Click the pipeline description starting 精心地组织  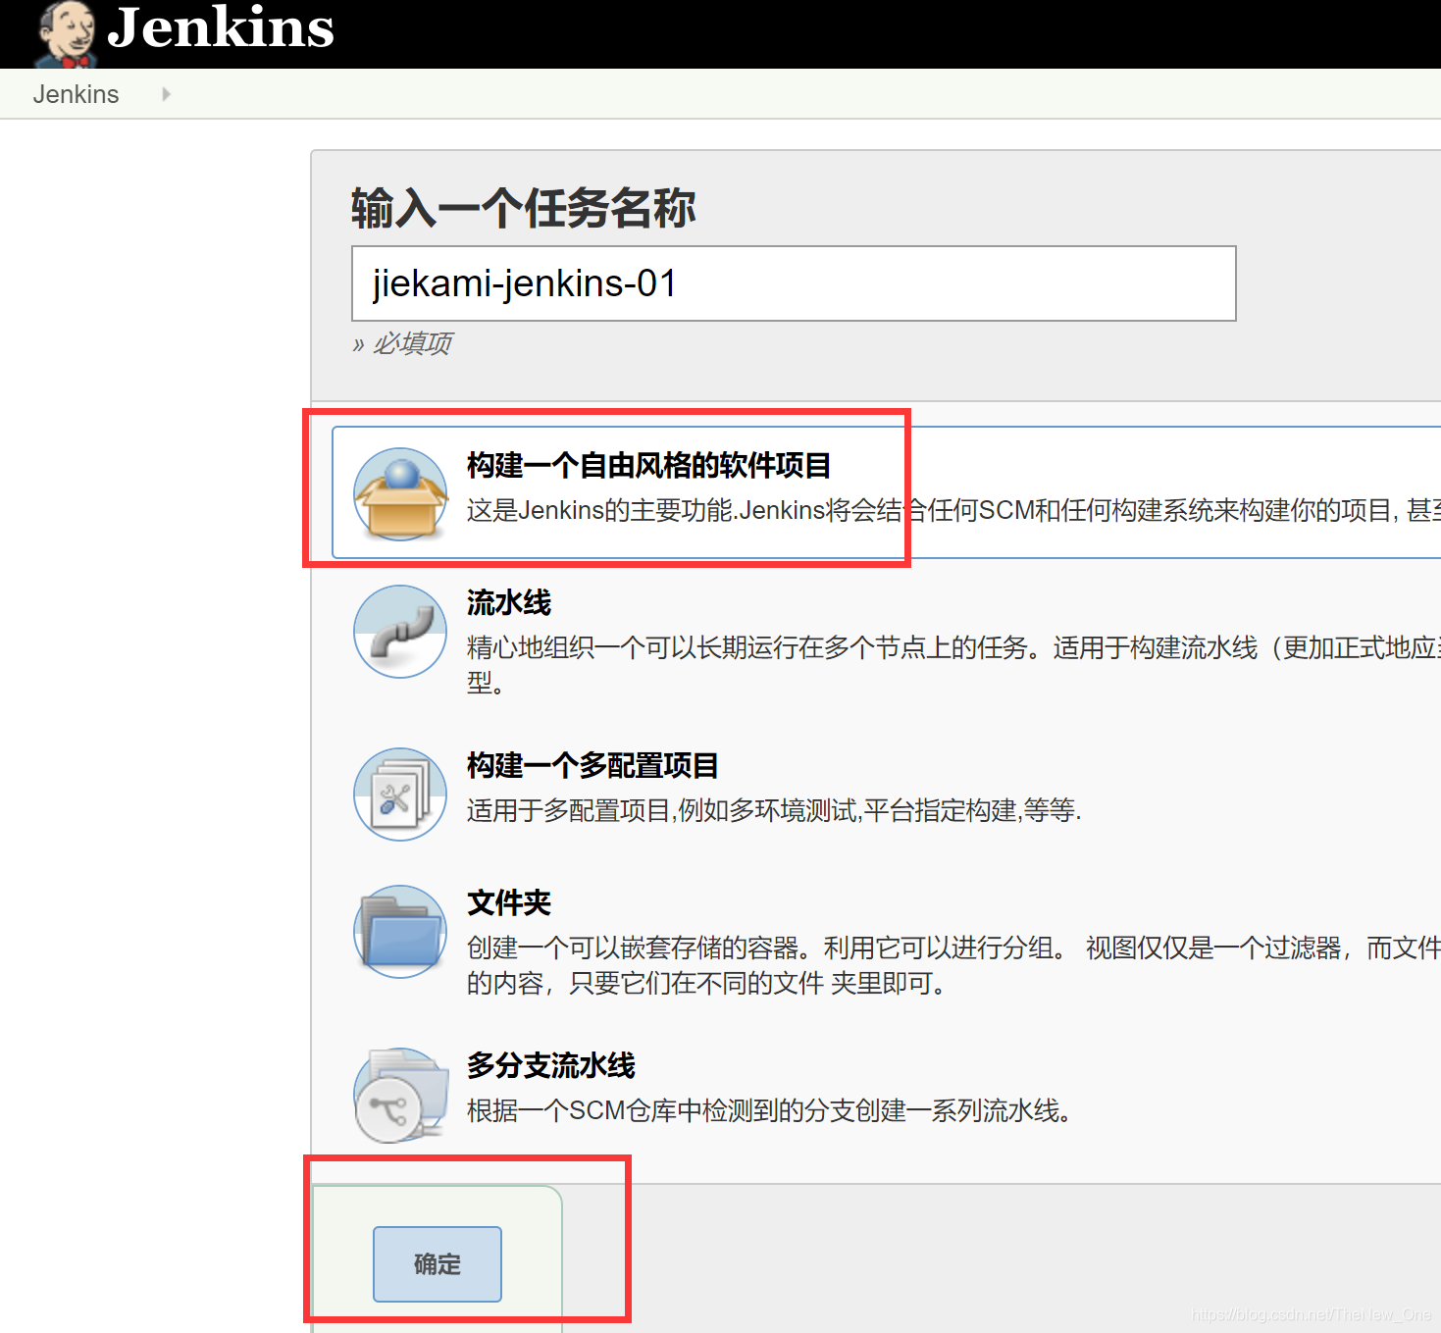[x=953, y=665]
